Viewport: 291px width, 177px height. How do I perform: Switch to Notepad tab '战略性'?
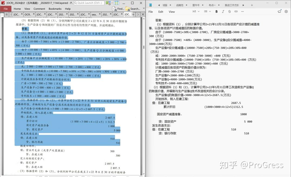tap(180, 5)
